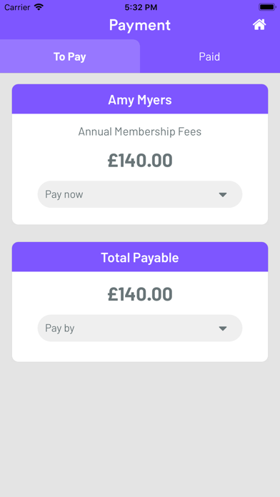The height and width of the screenshot is (497, 280).
Task: Tap the Amy Myers card header
Action: [x=140, y=99]
